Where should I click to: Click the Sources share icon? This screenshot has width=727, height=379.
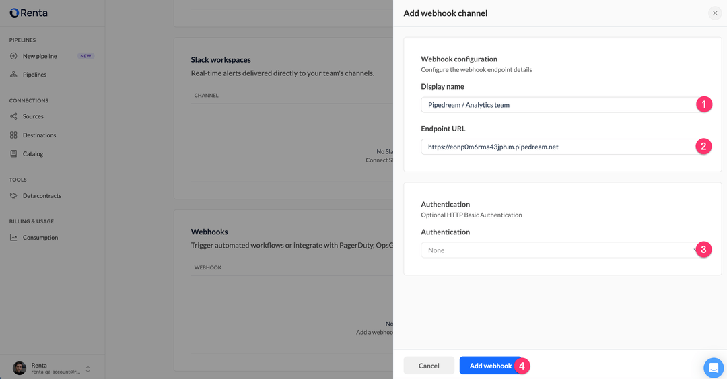pos(13,116)
